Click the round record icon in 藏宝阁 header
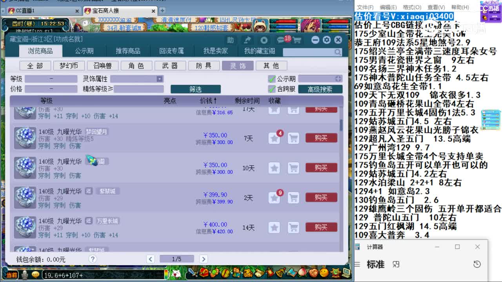The image size is (502, 282). point(264,40)
